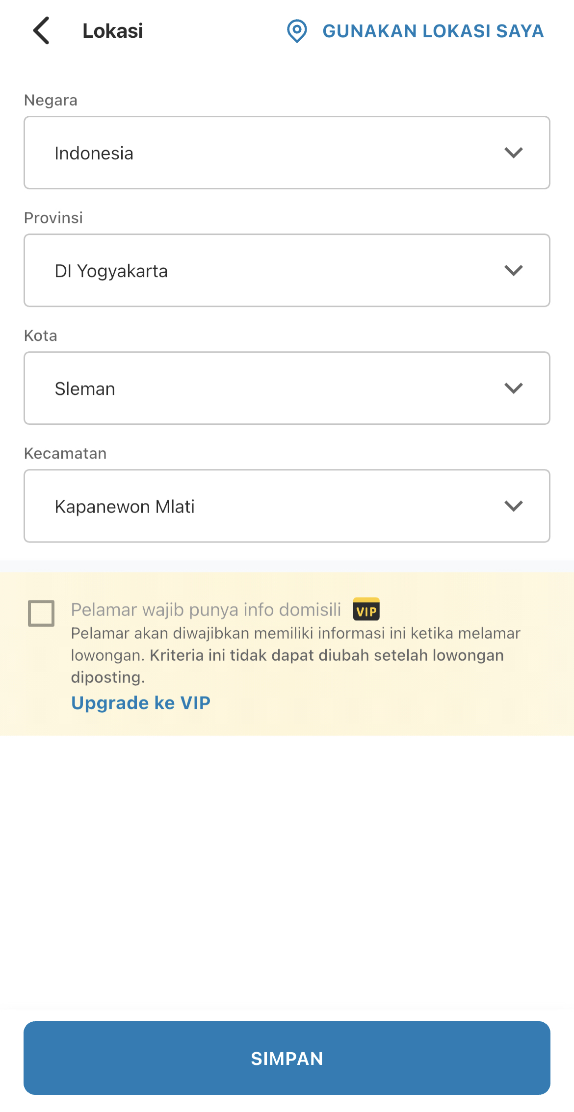
Task: Click the Provinsi field label
Action: click(53, 218)
